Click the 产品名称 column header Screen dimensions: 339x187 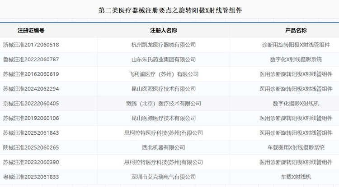(296, 30)
